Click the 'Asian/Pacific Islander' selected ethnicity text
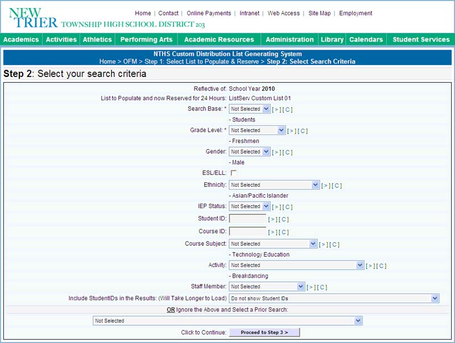Image resolution: width=455 pixels, height=343 pixels. point(260,195)
